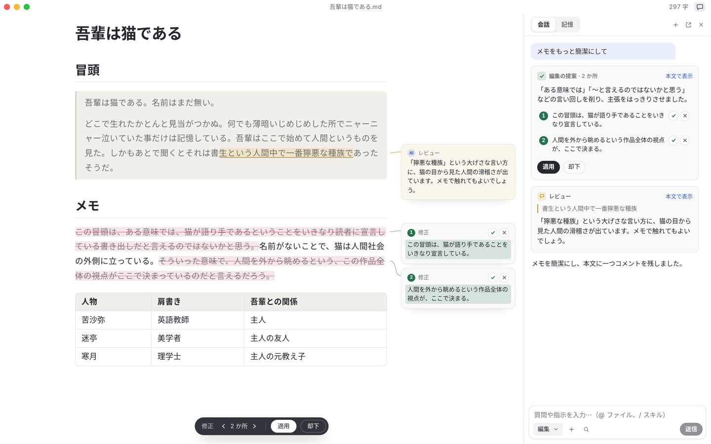This screenshot has height=444, width=711.
Task: Dismiss margin correction card 2 with X
Action: pyautogui.click(x=504, y=278)
